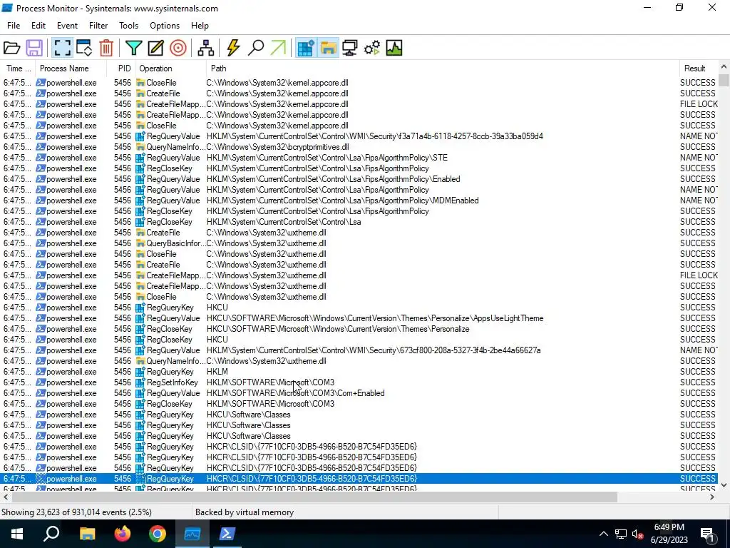Toggle Show Process and Thread Activity icon
The width and height of the screenshot is (730, 548).
pos(372,48)
